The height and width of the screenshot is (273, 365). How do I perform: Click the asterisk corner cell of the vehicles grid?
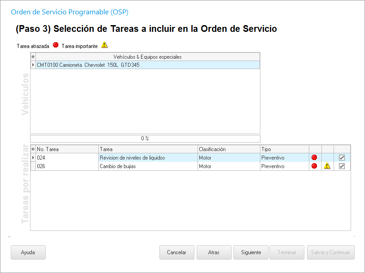coord(33,57)
